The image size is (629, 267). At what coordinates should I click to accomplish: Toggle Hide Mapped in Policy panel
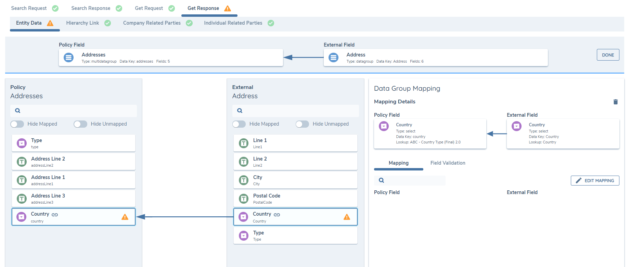pyautogui.click(x=17, y=124)
